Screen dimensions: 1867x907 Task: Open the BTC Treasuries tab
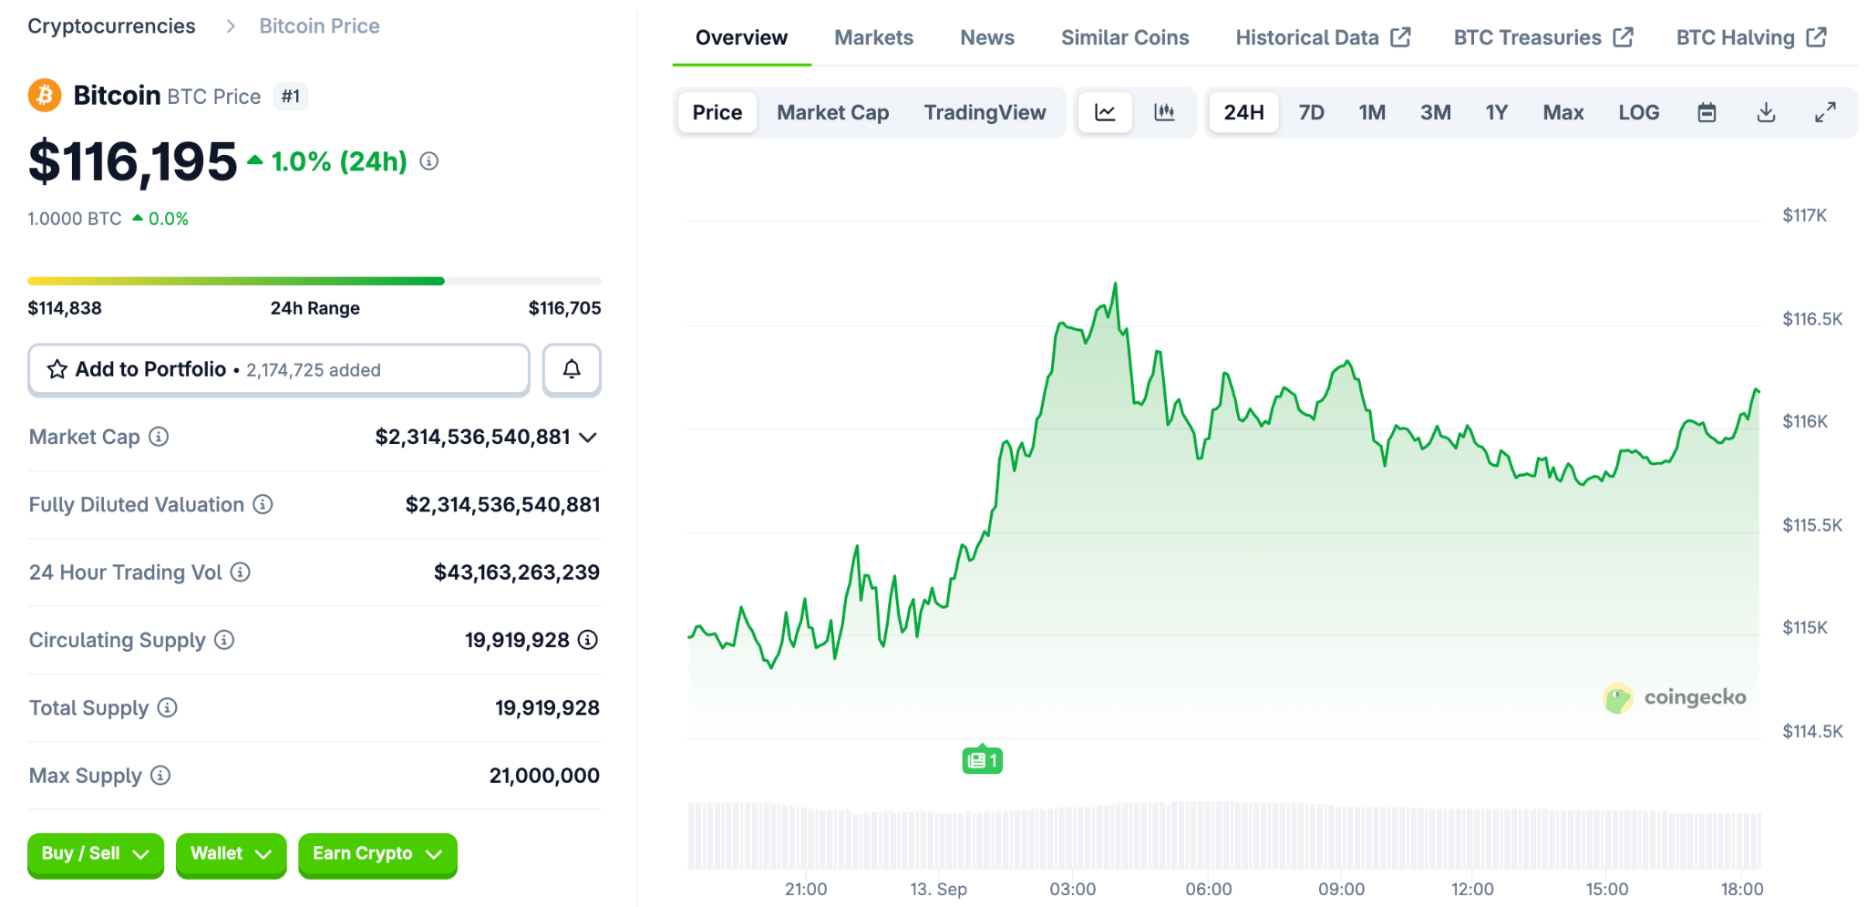tap(1542, 37)
